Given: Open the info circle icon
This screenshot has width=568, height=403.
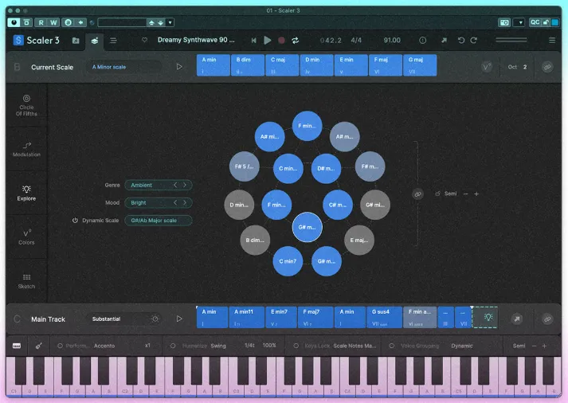Looking at the screenshot, I should click(x=423, y=40).
